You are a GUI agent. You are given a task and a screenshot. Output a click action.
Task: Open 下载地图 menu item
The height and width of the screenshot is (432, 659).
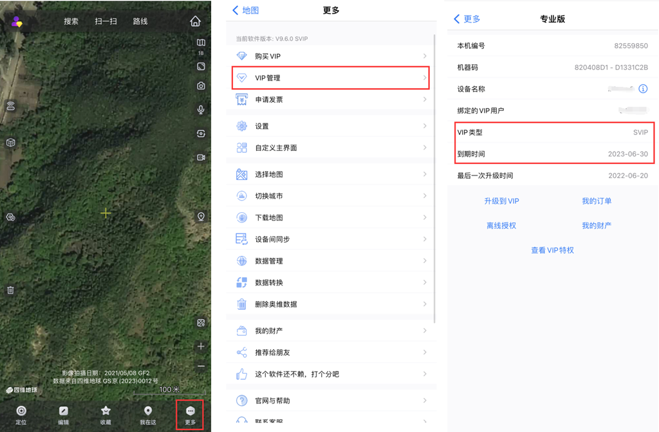coord(331,218)
